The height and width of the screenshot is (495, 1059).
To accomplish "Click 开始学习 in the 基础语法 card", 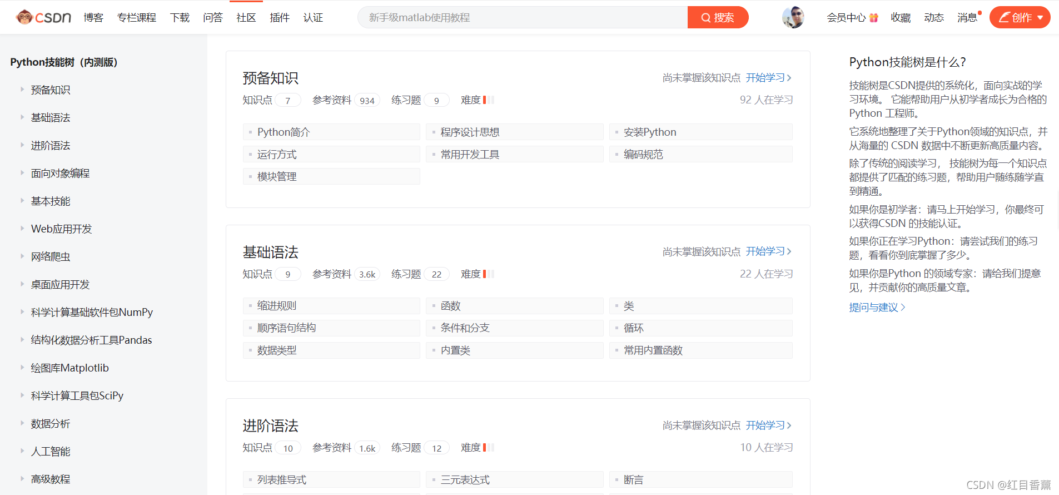I will coord(768,251).
